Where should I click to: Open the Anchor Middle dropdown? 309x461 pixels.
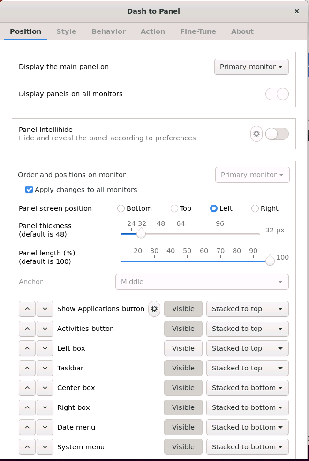click(x=202, y=282)
